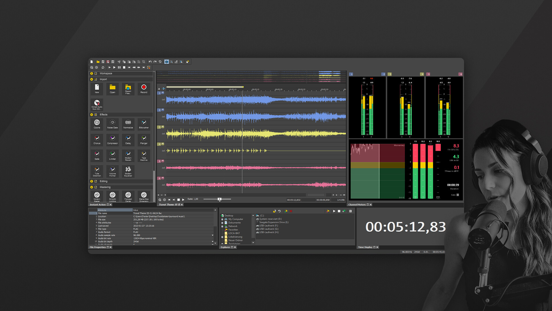Click the scissors Cut icon in the toolbar
Screen dimensions: 552x311
(119, 62)
